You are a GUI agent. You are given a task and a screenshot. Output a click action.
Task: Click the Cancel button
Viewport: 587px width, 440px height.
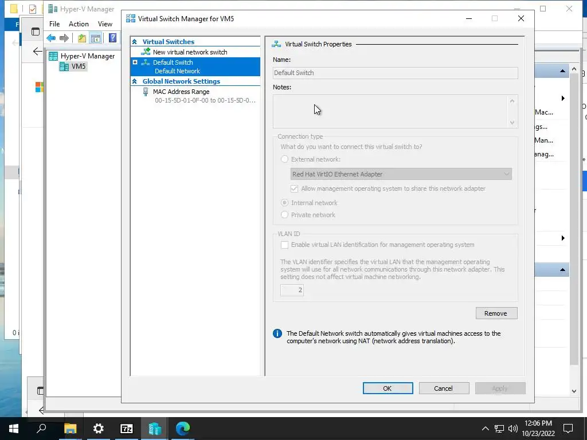click(444, 388)
